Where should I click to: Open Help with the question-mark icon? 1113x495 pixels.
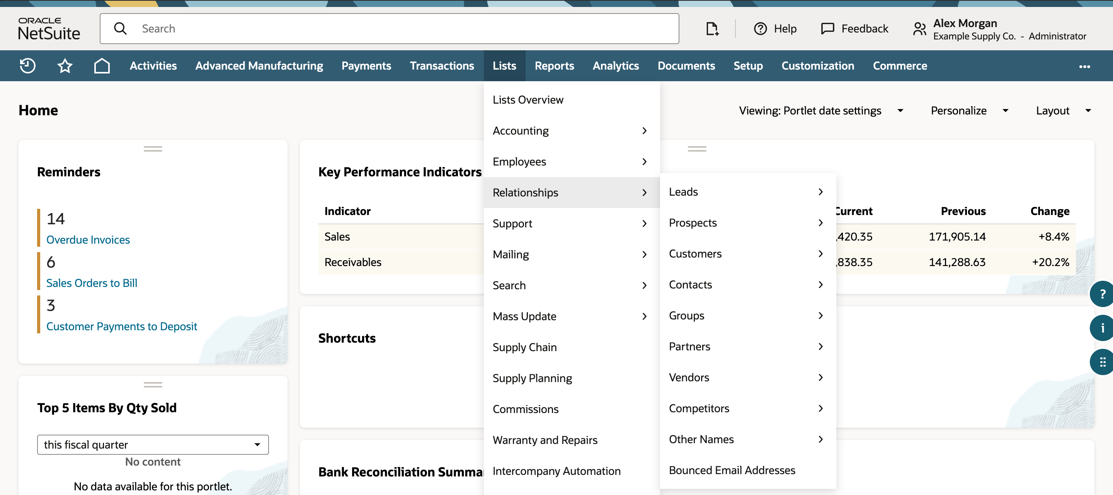pyautogui.click(x=761, y=29)
